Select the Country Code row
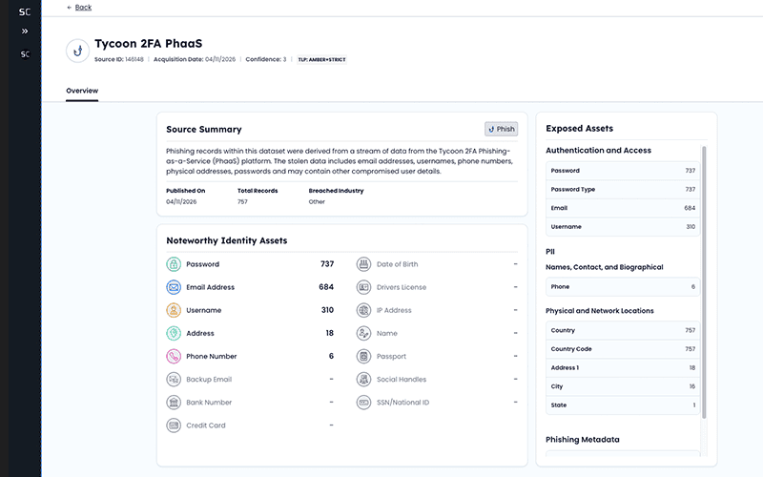 pyautogui.click(x=623, y=349)
